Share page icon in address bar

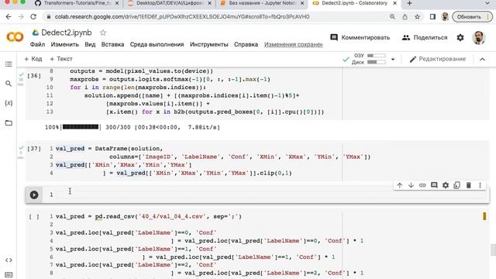(x=405, y=17)
